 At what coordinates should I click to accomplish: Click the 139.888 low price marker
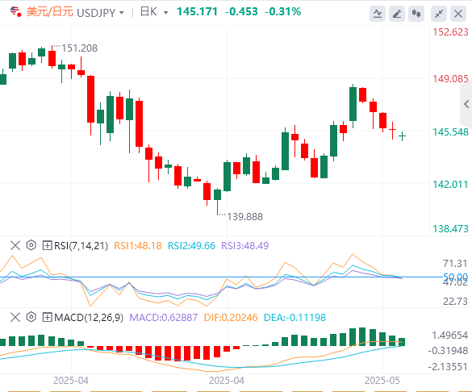pos(244,217)
